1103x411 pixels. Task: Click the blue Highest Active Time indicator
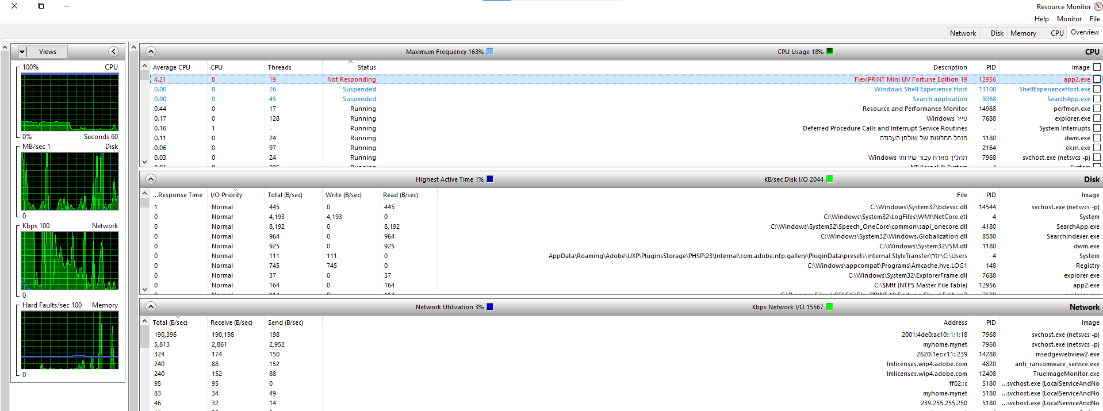tap(490, 179)
